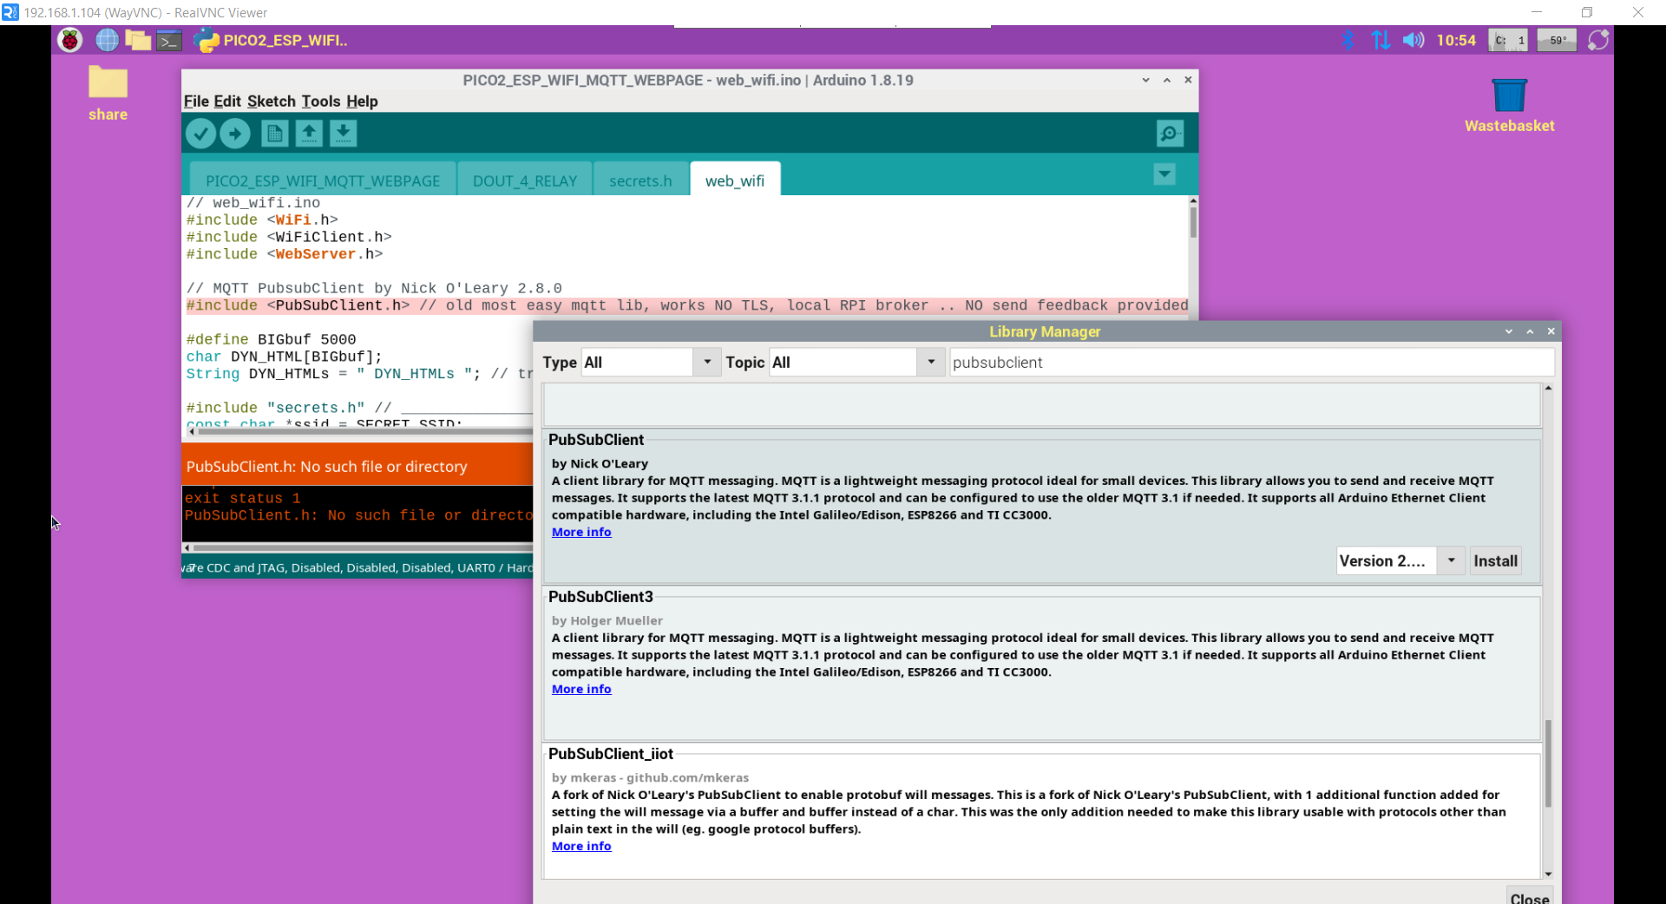The image size is (1666, 904).
Task: Click the Upload arrow button
Action: [x=235, y=134]
